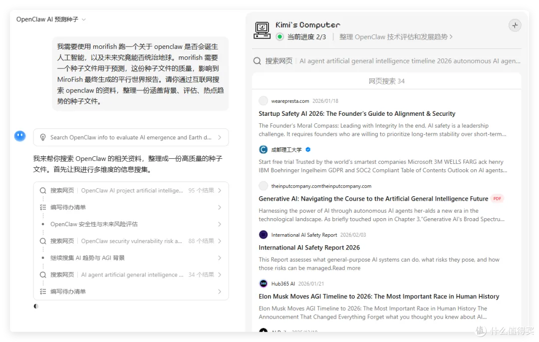Click the 网页搜索 34 results header
Screen dimensions: 539x342
(x=386, y=81)
